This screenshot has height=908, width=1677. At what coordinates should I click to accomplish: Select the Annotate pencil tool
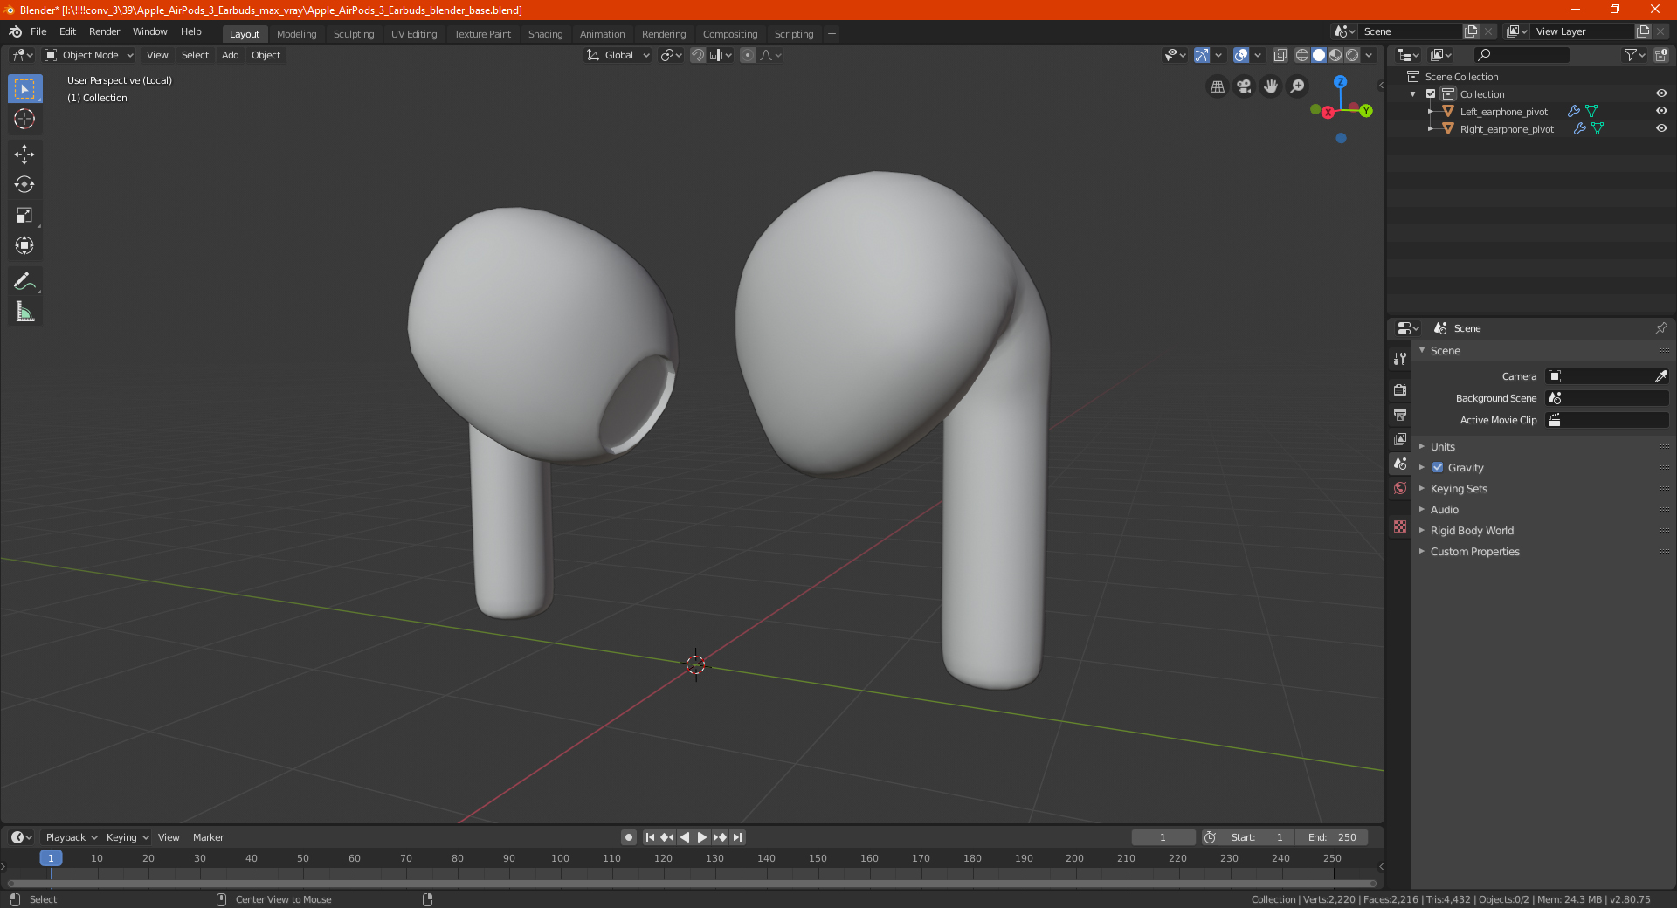(x=24, y=281)
